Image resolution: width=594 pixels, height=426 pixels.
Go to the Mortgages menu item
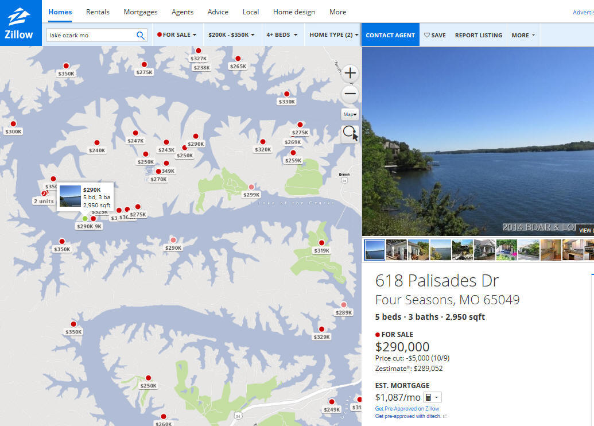(141, 11)
